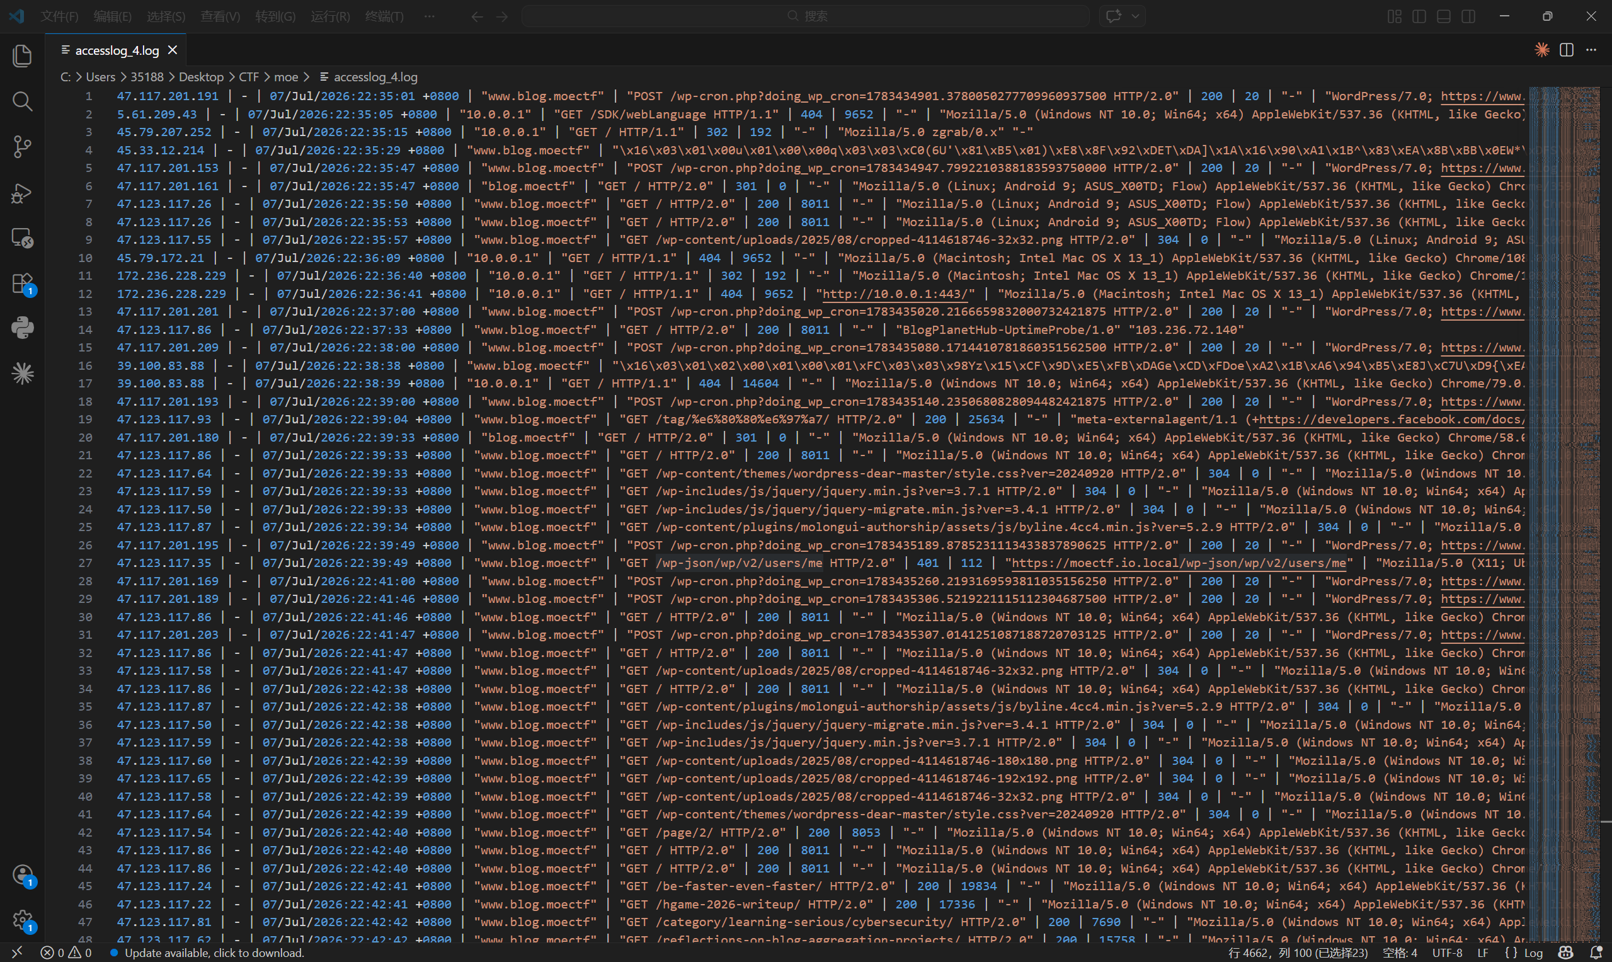Image resolution: width=1612 pixels, height=962 pixels.
Task: Open editor More Actions ellipsis
Action: point(1591,50)
